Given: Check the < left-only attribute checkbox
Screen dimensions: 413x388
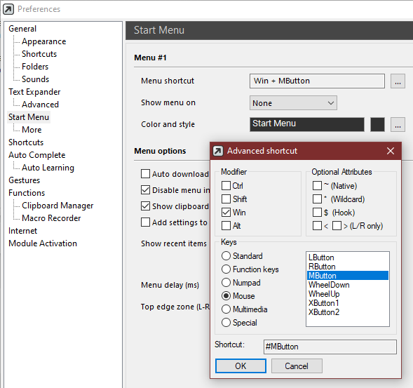Looking at the screenshot, I should [317, 226].
